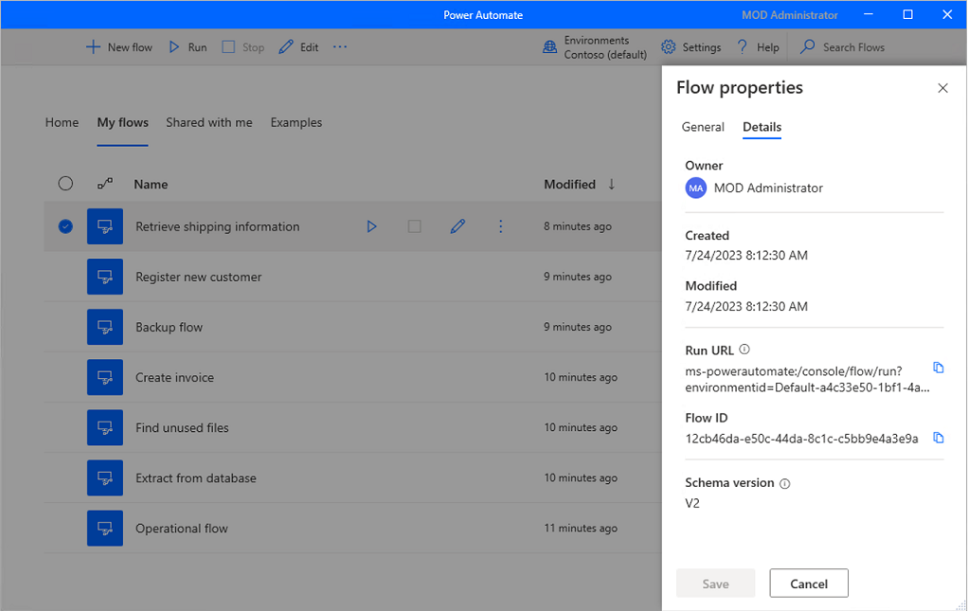Uncheck the Retrieve shipping information row
This screenshot has height=611, width=968.
tap(65, 226)
